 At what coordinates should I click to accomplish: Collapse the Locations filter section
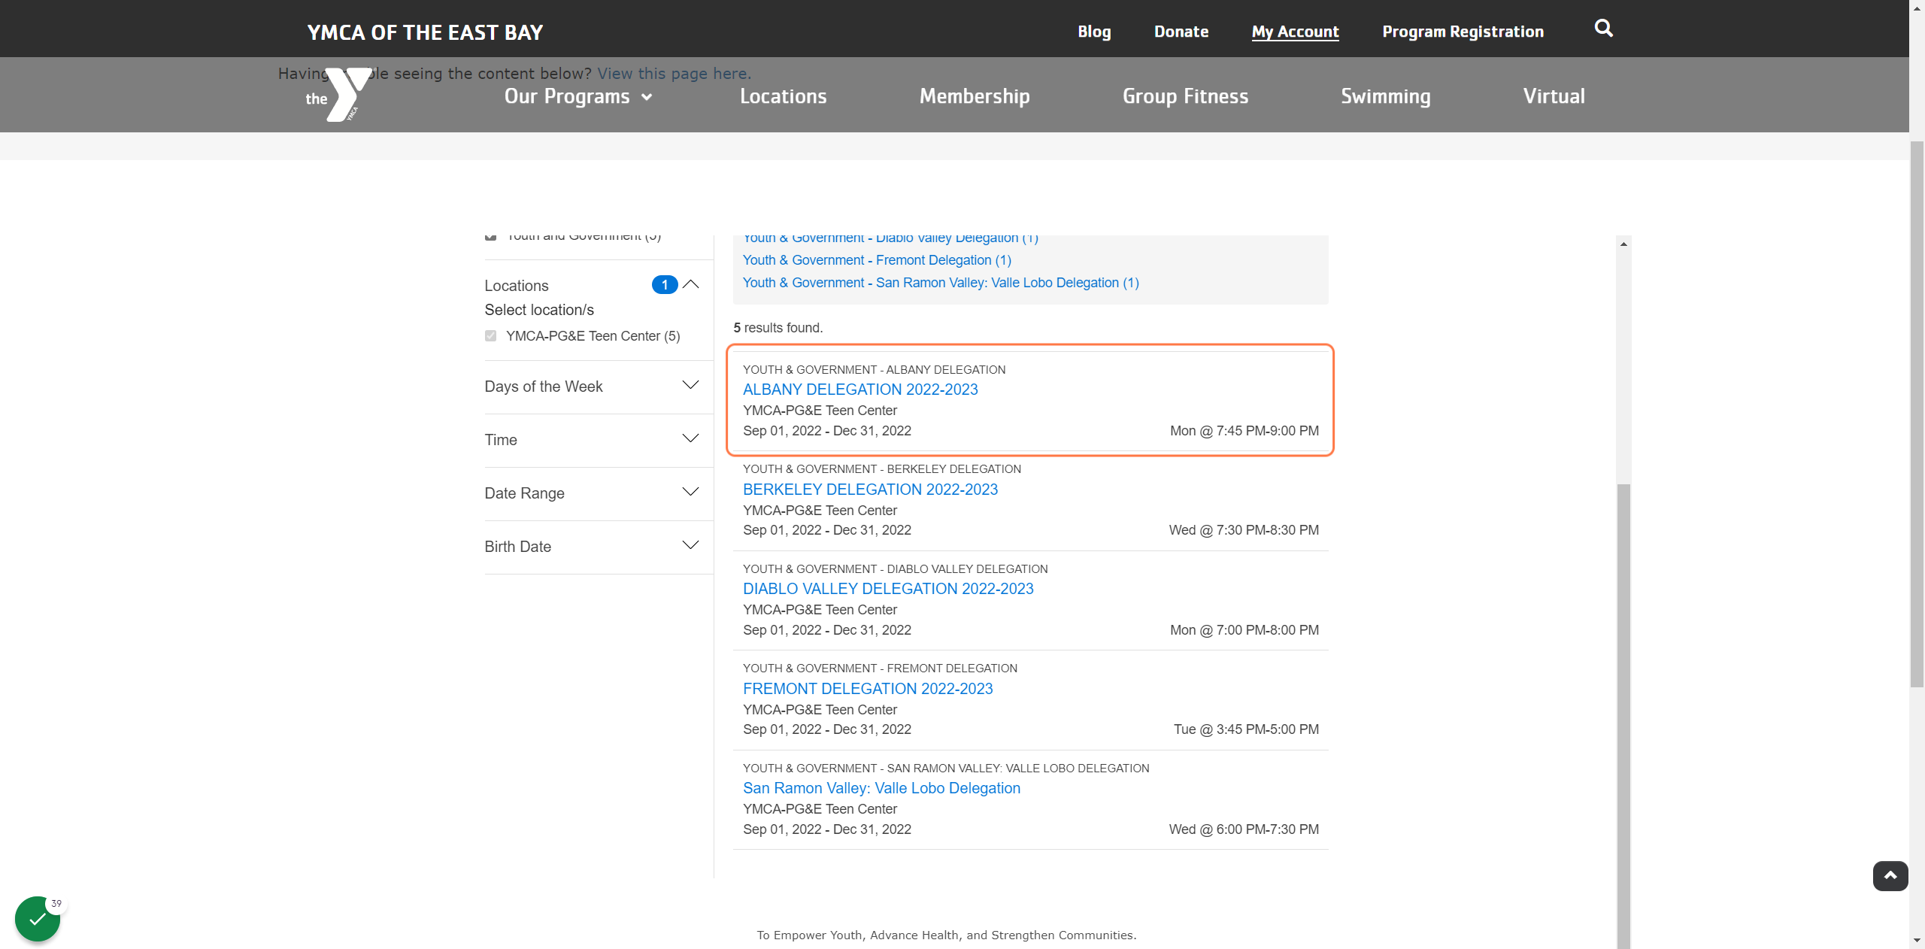click(x=690, y=284)
